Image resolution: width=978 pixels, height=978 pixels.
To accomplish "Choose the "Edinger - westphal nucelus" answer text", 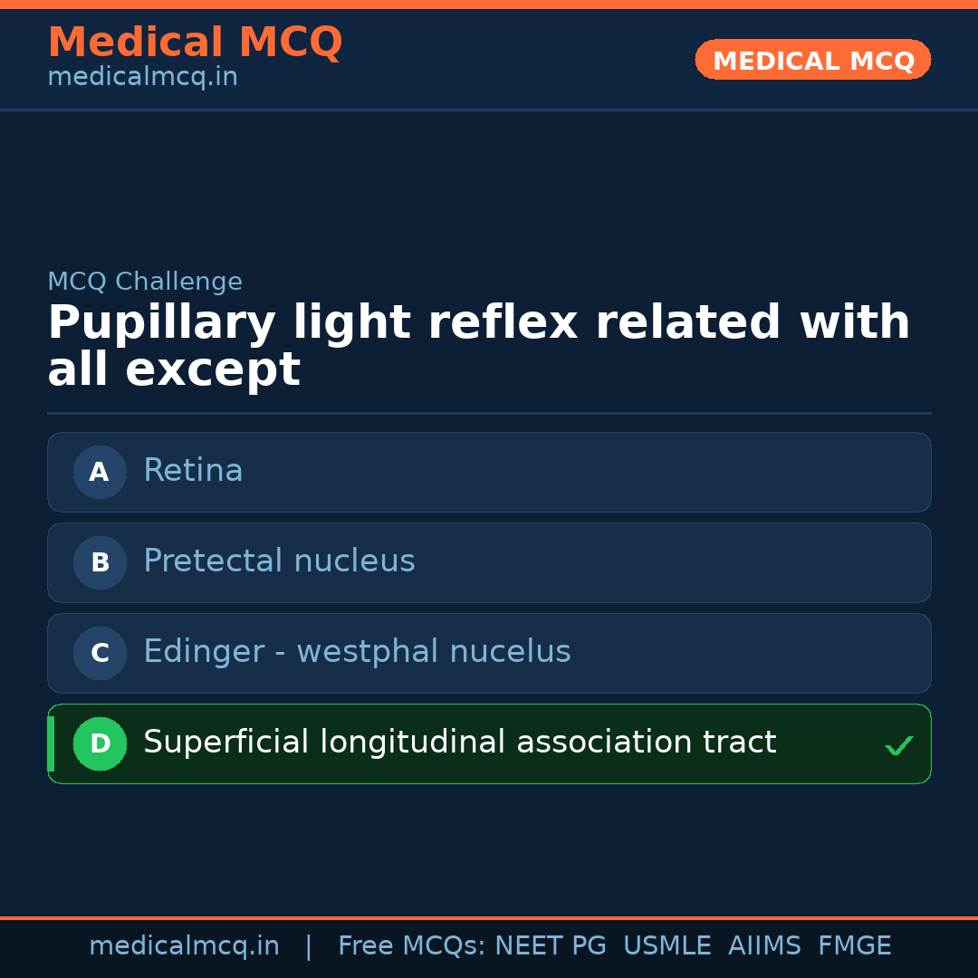I will pos(357,652).
